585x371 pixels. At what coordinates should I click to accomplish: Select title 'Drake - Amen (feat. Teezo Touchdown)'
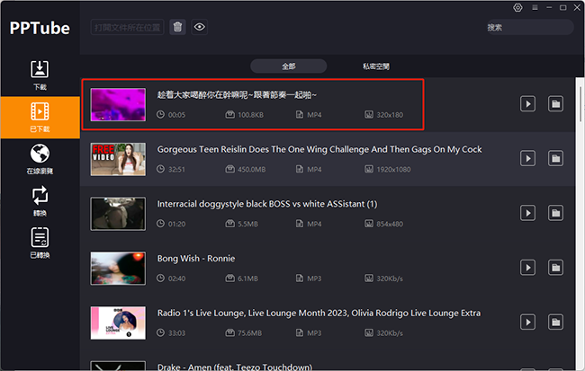[235, 367]
